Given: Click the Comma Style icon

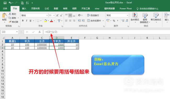Looking at the screenshot, I should pyautogui.click(x=118, y=21).
